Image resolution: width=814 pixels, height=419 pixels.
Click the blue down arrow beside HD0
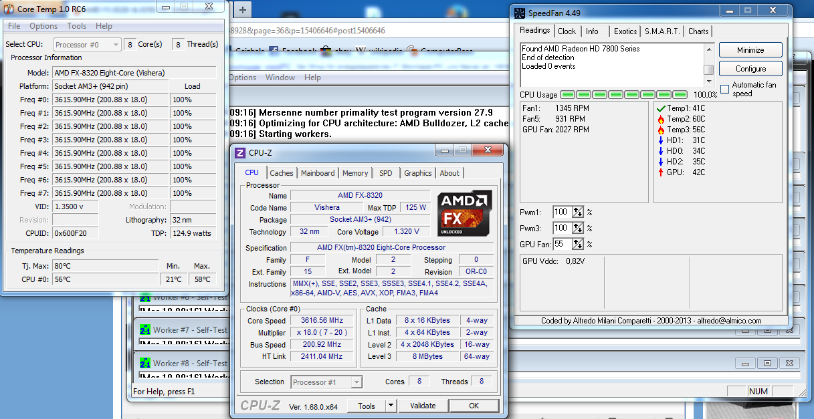661,151
